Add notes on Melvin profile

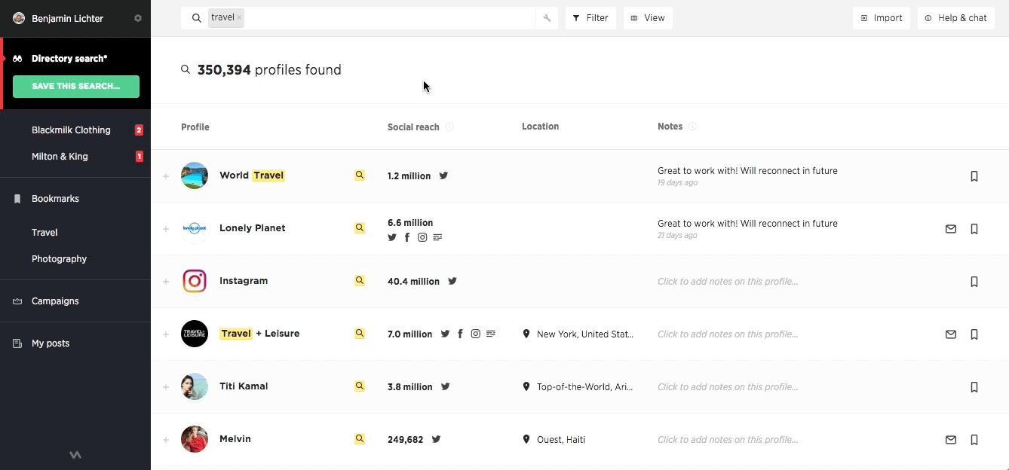point(728,440)
